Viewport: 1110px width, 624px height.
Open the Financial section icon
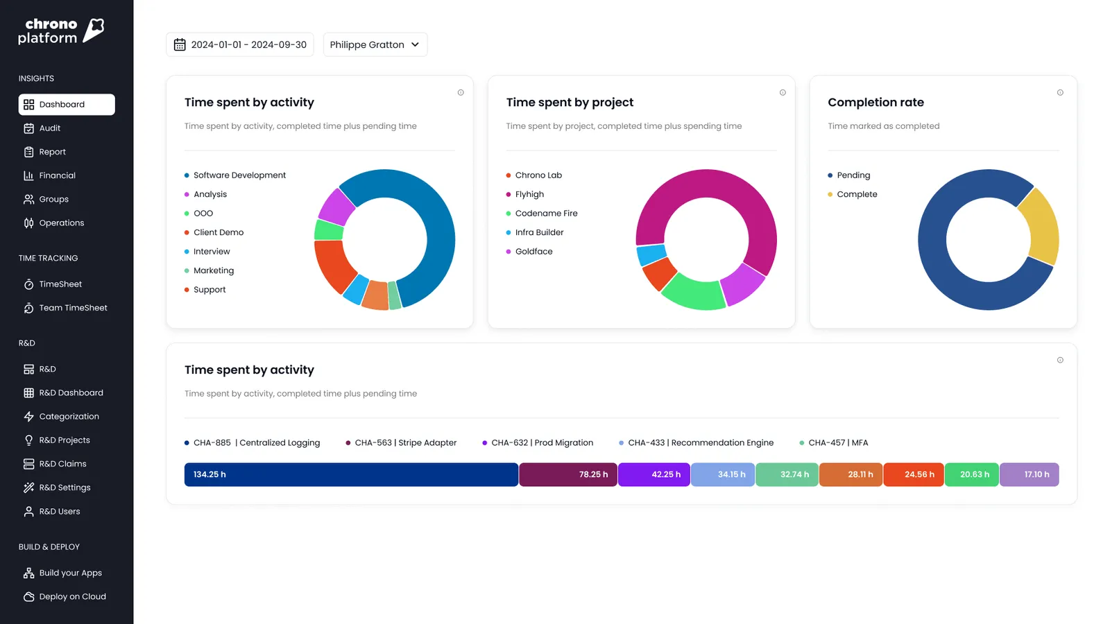(x=28, y=175)
